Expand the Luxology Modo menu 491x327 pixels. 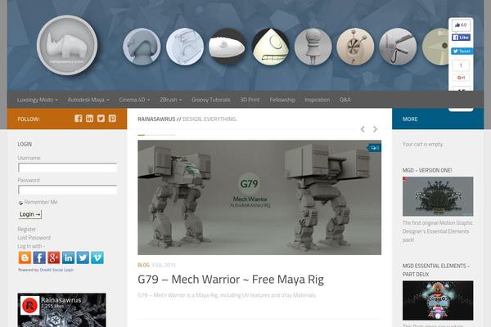[38, 100]
